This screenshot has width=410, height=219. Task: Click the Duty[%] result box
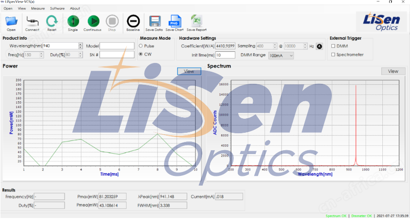49,205
